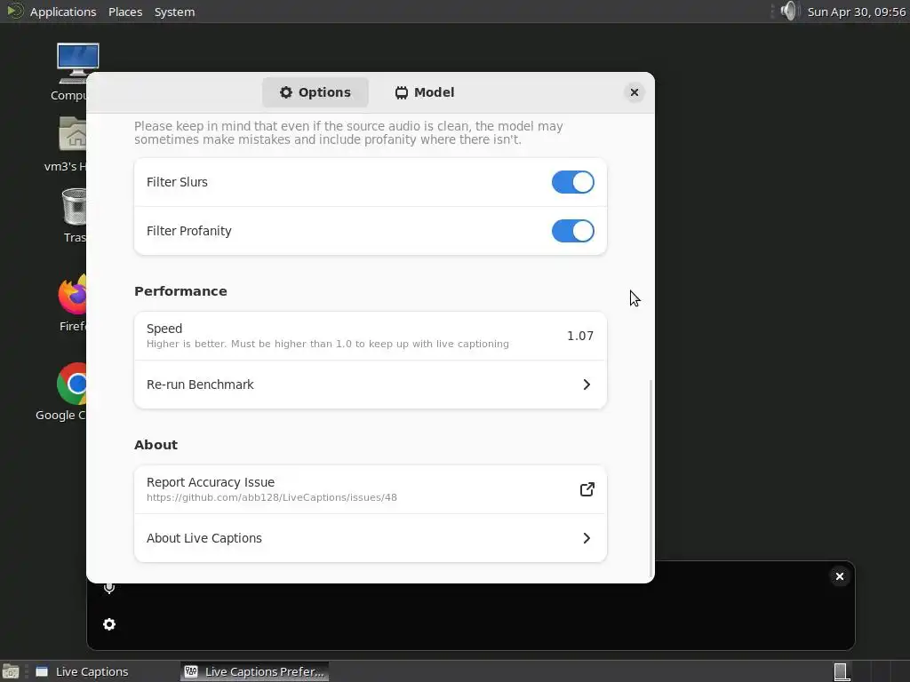Click the workspace switcher icon bottom right
910x682 pixels.
[x=842, y=671]
